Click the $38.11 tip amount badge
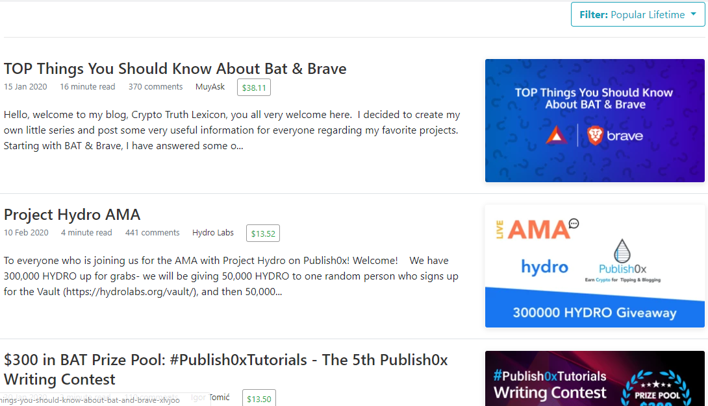This screenshot has width=708, height=406. coord(254,88)
